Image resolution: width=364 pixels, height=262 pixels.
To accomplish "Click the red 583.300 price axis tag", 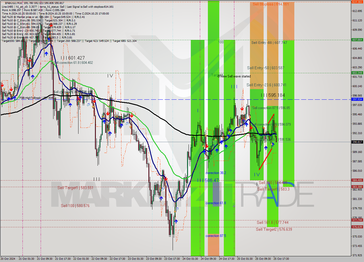I will pyautogui.click(x=357, y=187).
